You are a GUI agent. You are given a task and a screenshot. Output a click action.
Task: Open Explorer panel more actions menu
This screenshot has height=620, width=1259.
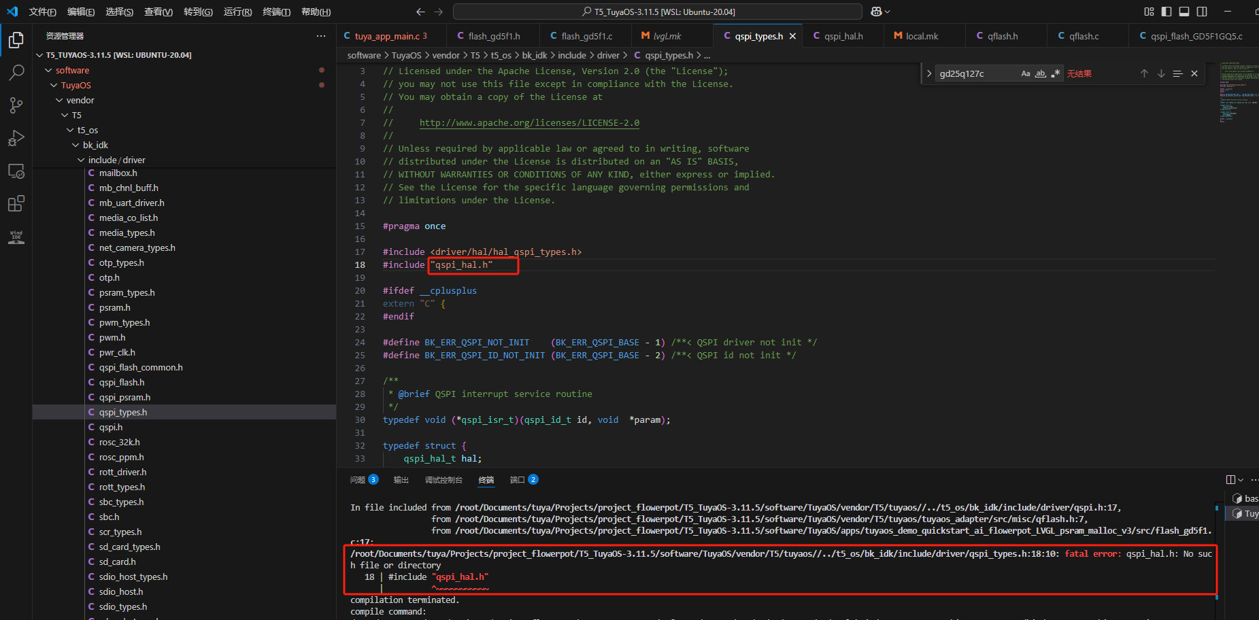(x=321, y=36)
